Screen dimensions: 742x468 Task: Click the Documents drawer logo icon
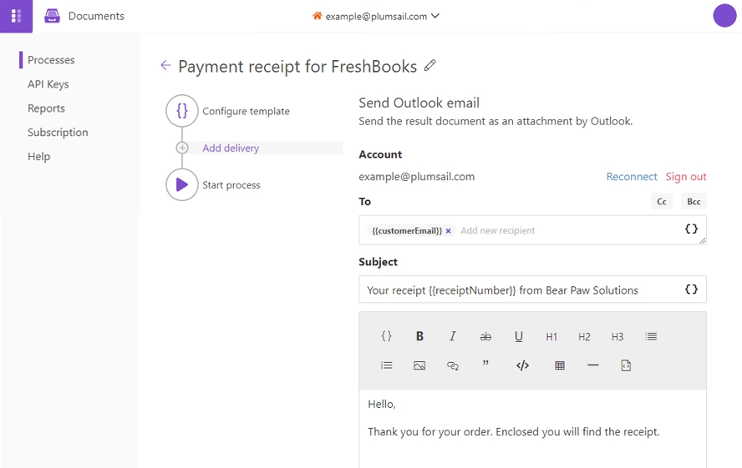52,16
